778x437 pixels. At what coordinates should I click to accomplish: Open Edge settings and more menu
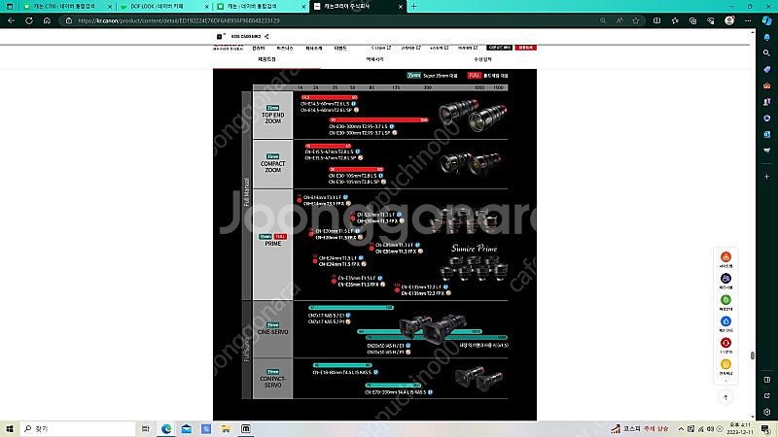748,20
